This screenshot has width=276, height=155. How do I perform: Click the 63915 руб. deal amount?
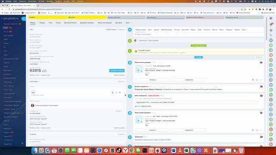pyautogui.click(x=38, y=71)
